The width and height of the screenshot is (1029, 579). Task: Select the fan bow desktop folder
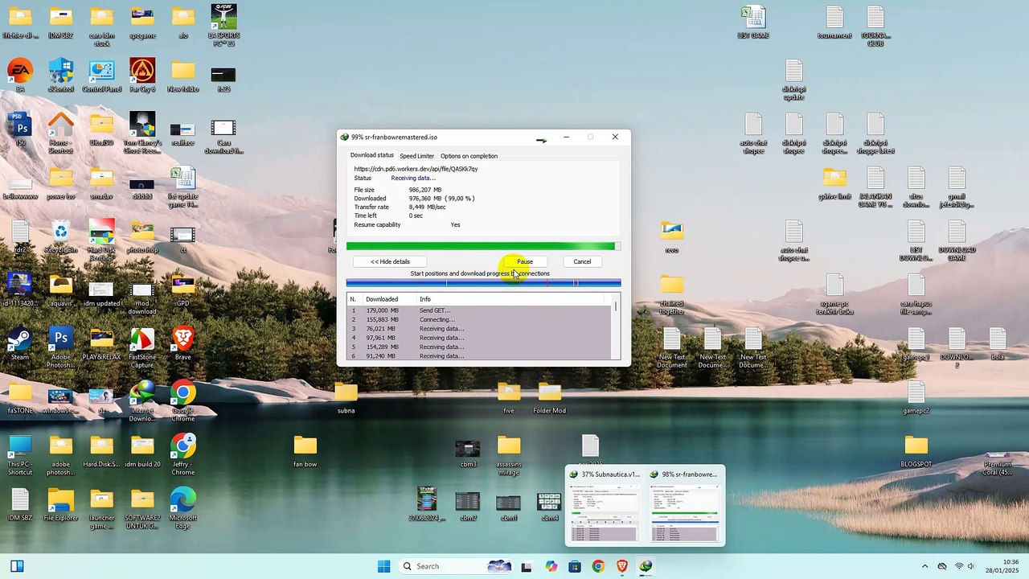(305, 450)
